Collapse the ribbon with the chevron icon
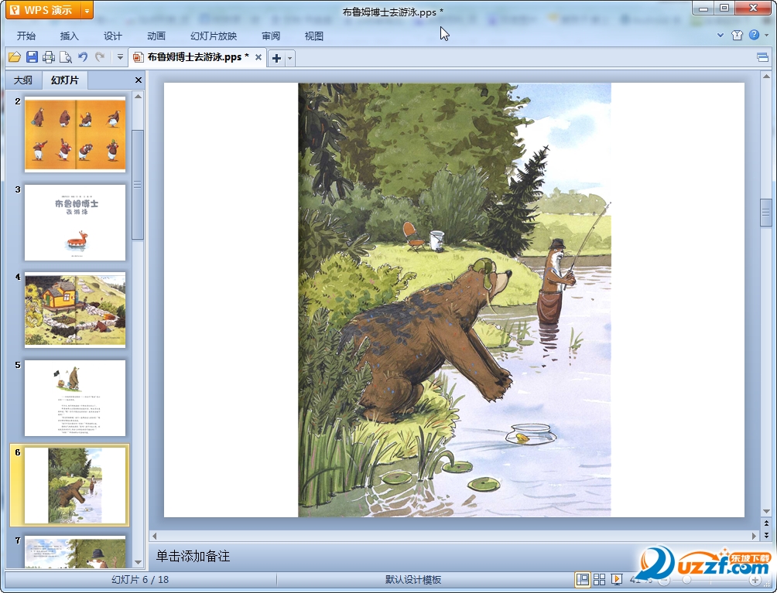The height and width of the screenshot is (593, 777). point(721,35)
